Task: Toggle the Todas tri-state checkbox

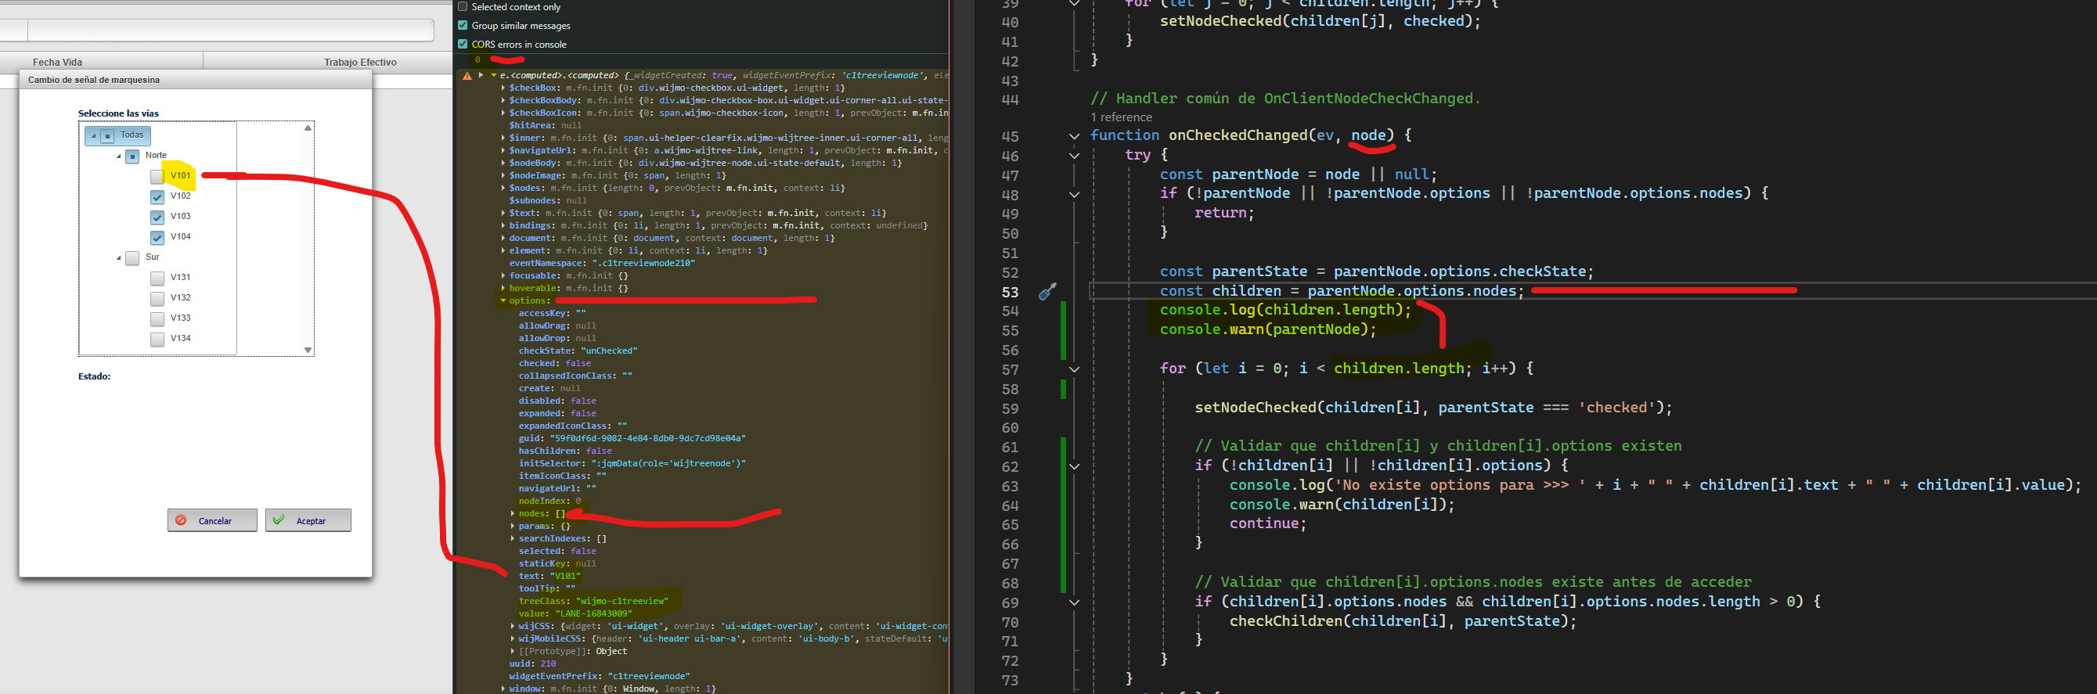Action: 106,136
